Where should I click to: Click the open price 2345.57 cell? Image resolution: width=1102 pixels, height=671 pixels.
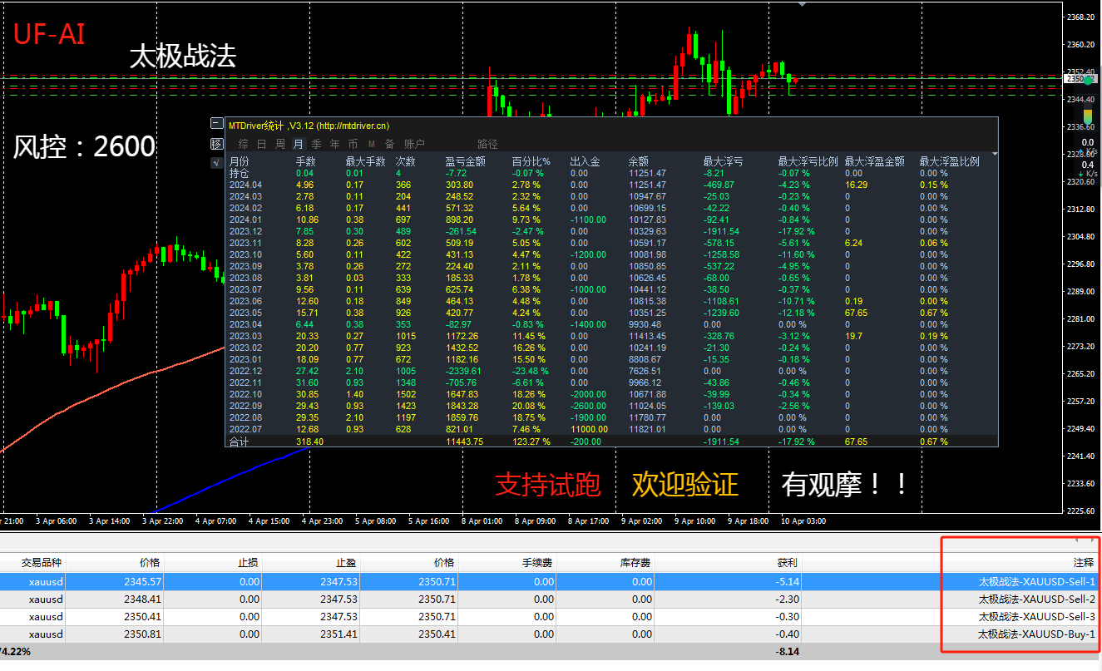[x=144, y=581]
